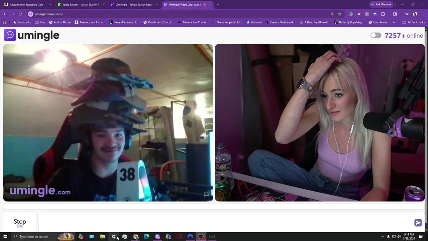Switch to Jerqo Stream tab
This screenshot has width=428, height=241.
[80, 5]
